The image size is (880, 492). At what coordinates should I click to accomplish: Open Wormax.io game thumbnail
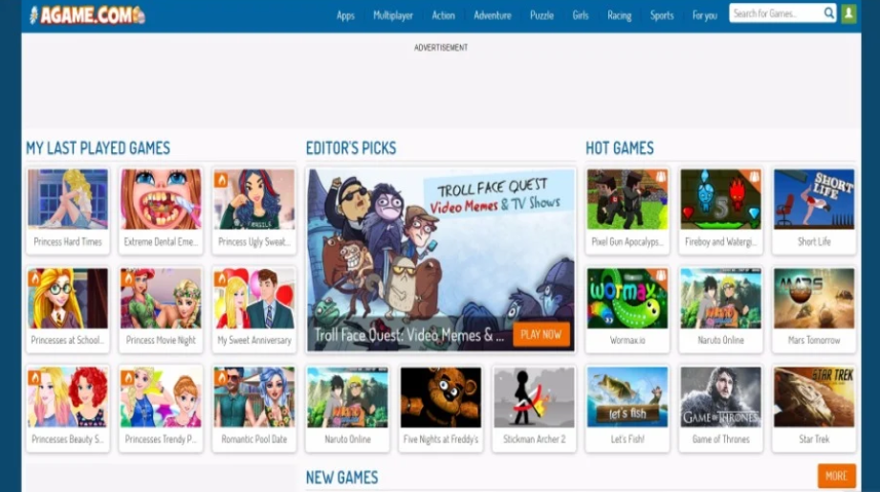point(627,299)
